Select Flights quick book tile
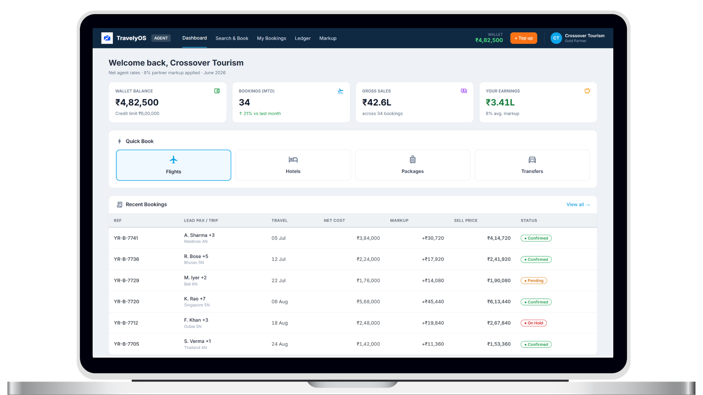The width and height of the screenshot is (703, 395). tap(174, 165)
